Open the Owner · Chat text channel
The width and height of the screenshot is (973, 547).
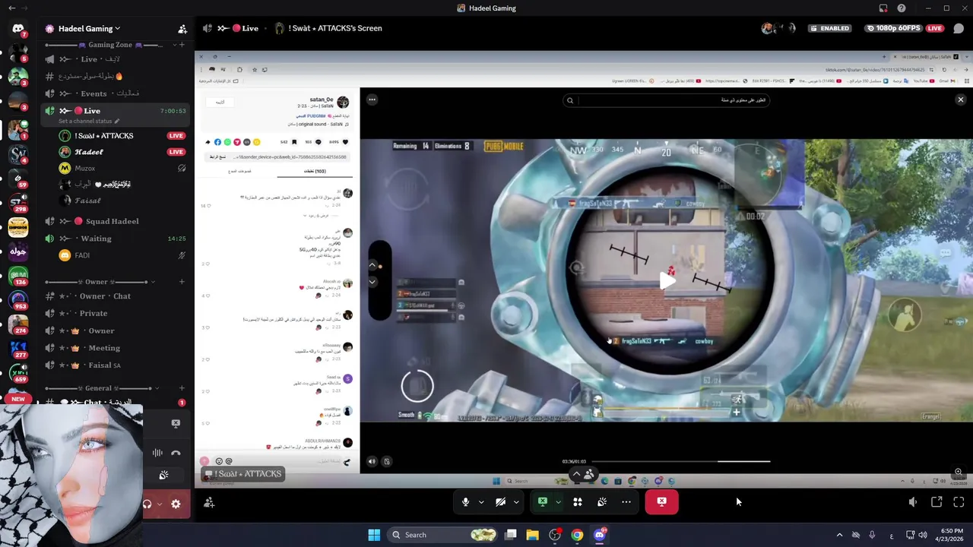pos(116,296)
